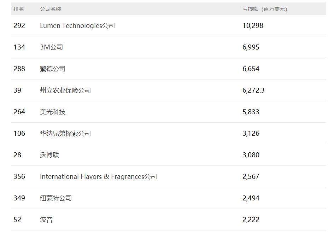Select the 美光科技 company name
This screenshot has height=234, width=334.
pyautogui.click(x=52, y=112)
